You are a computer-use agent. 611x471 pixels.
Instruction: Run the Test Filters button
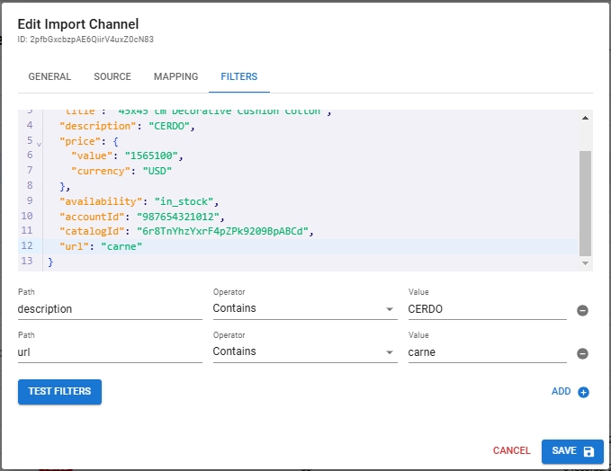coord(59,392)
